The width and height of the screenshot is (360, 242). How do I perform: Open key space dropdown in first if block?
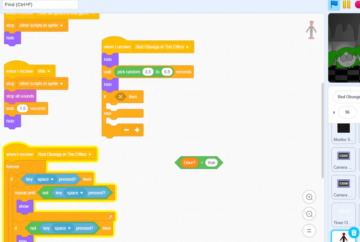pos(46,179)
